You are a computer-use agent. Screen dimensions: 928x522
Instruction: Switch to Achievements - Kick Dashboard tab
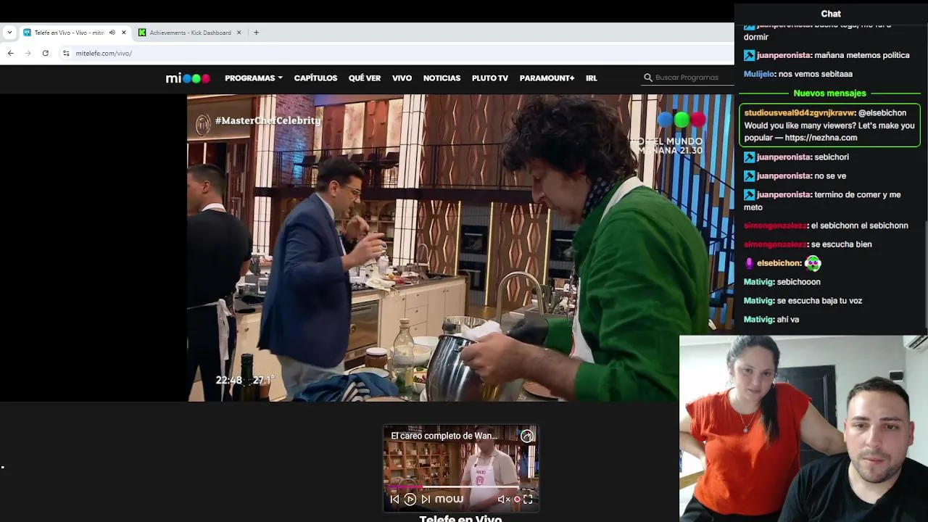click(x=190, y=33)
